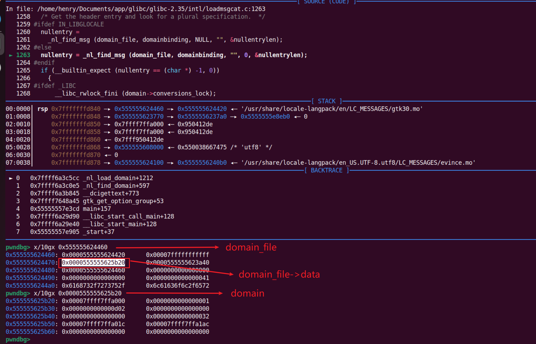Click the SOURCE (CODE) section header
This screenshot has width=536, height=344.
pos(327,2)
